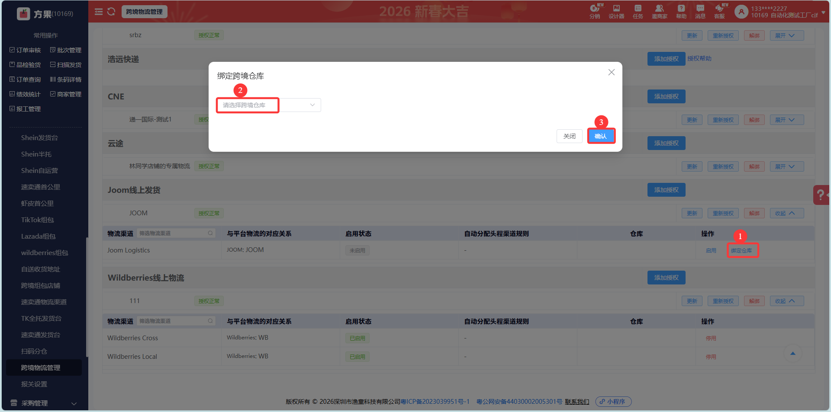The image size is (831, 412).
Task: Open the 请选择跨境仓库 dropdown
Action: [x=269, y=105]
